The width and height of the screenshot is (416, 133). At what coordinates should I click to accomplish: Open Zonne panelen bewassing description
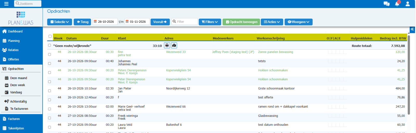click(275, 52)
